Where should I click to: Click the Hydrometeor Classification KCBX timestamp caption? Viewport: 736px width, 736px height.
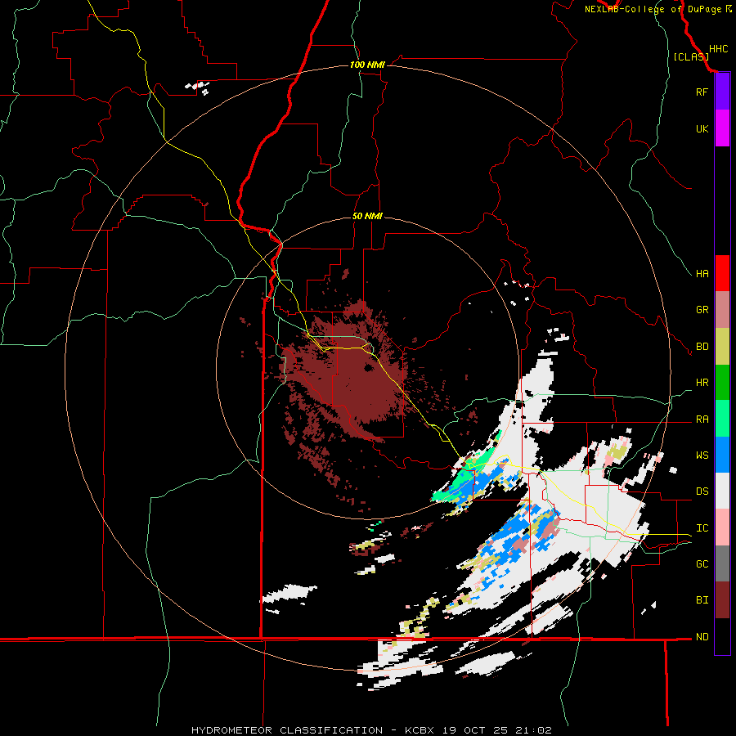click(x=371, y=730)
